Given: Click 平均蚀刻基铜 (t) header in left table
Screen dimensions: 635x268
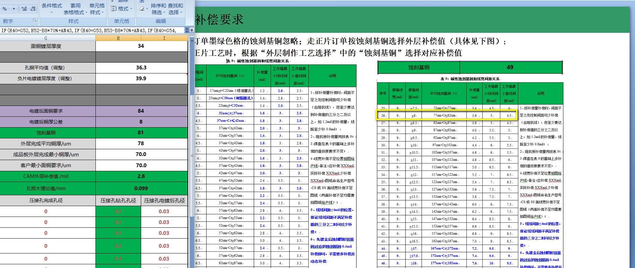Looking at the screenshot, I should click(229, 76).
